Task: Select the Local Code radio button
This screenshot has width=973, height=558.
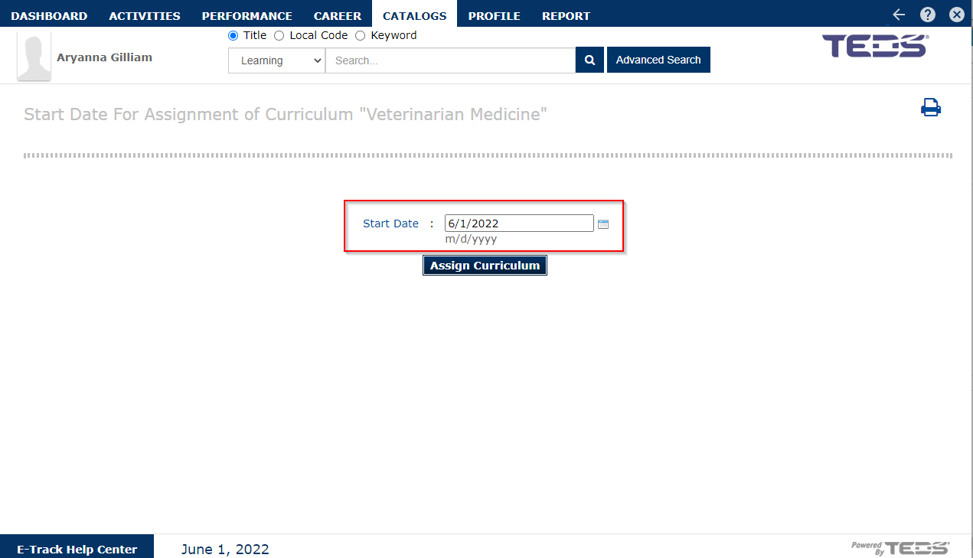Action: coord(279,35)
